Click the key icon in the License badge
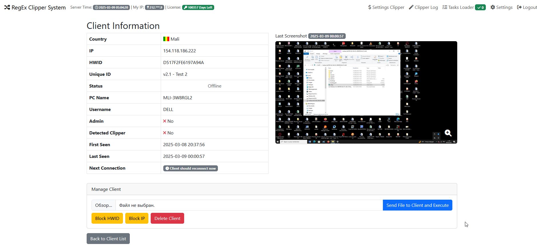The width and height of the screenshot is (537, 252). [x=185, y=7]
